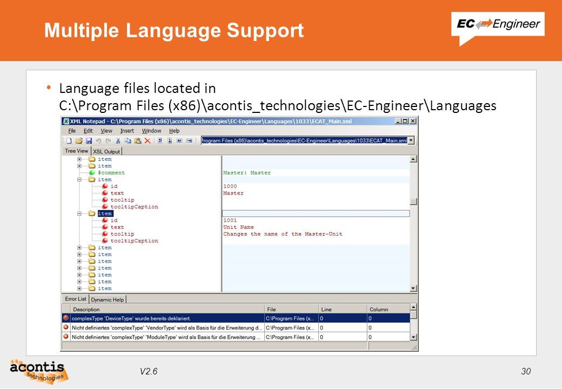This screenshot has height=389, width=562.
Task: Click the tree view scrollbar up arrow
Action: coord(413,159)
